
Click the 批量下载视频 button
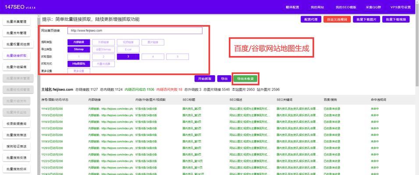click(x=396, y=20)
